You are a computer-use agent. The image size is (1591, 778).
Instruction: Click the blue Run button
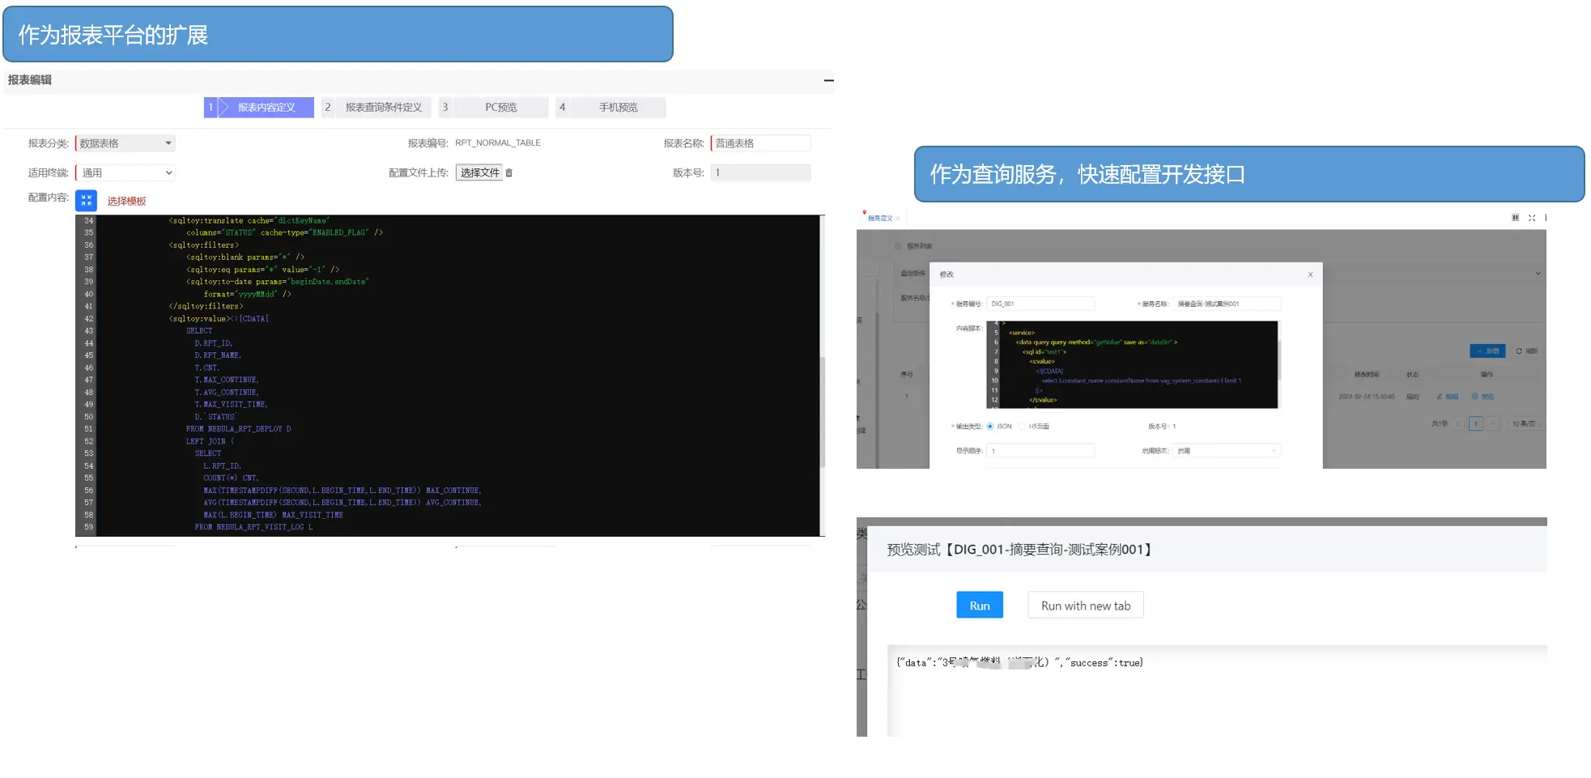[979, 606]
